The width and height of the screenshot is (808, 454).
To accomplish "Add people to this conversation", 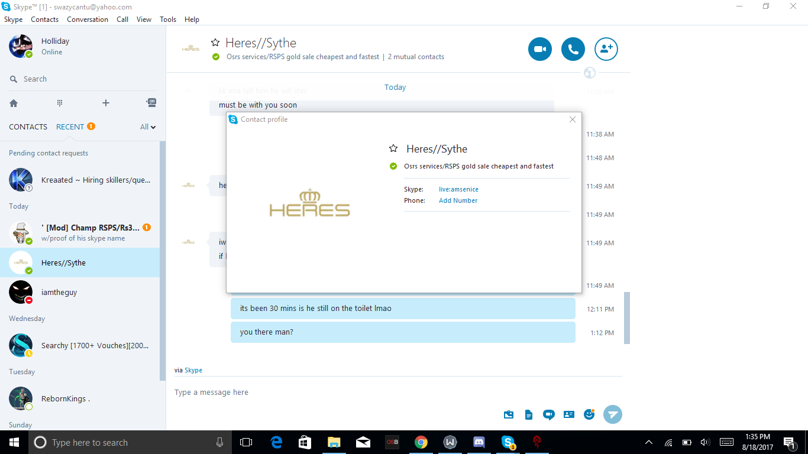I will (606, 50).
